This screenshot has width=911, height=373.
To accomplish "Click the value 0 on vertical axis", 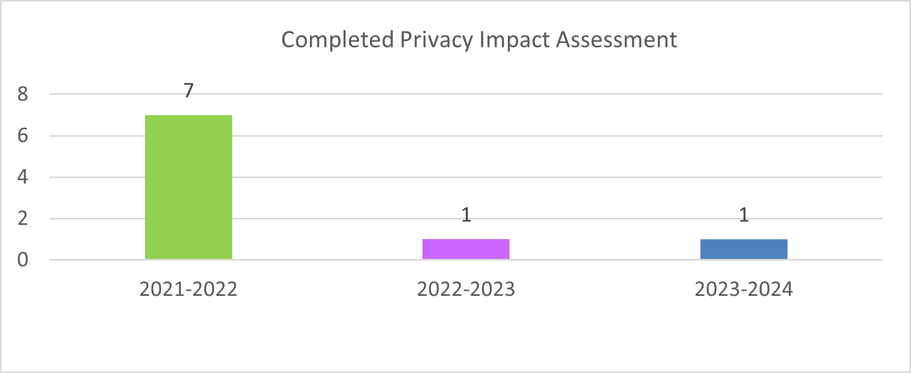I will point(23,260).
